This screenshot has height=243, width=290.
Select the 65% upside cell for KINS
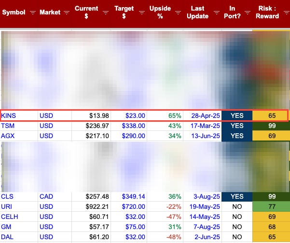pyautogui.click(x=165, y=116)
